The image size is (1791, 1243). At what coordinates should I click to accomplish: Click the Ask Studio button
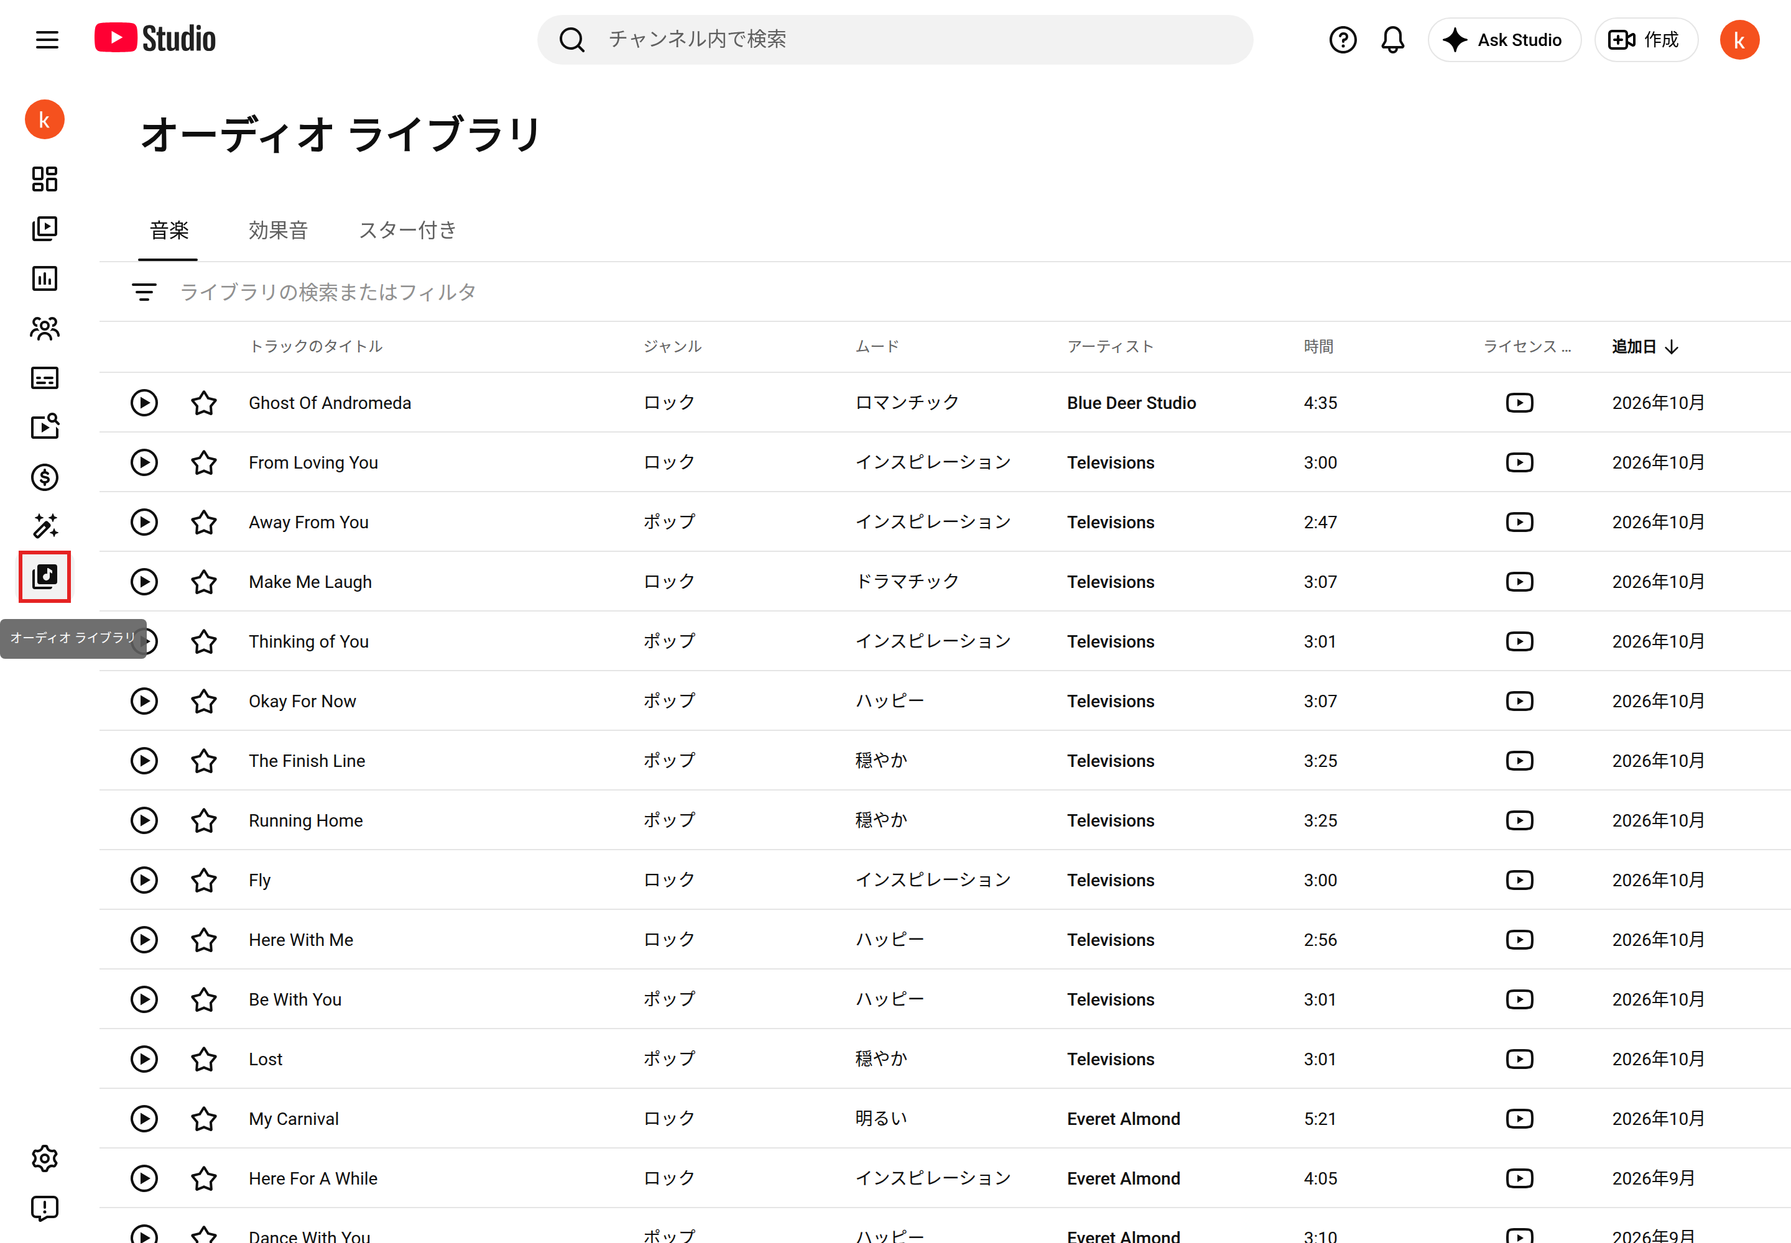click(x=1504, y=40)
